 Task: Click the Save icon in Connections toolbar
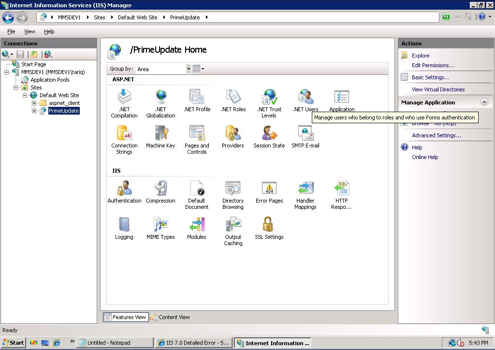(20, 54)
